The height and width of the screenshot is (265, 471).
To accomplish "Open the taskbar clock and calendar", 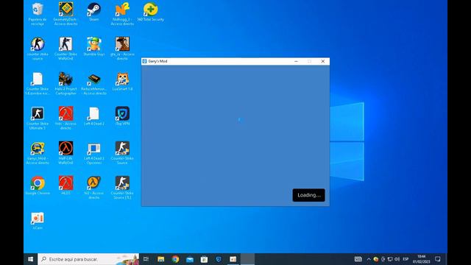I will pos(421,259).
